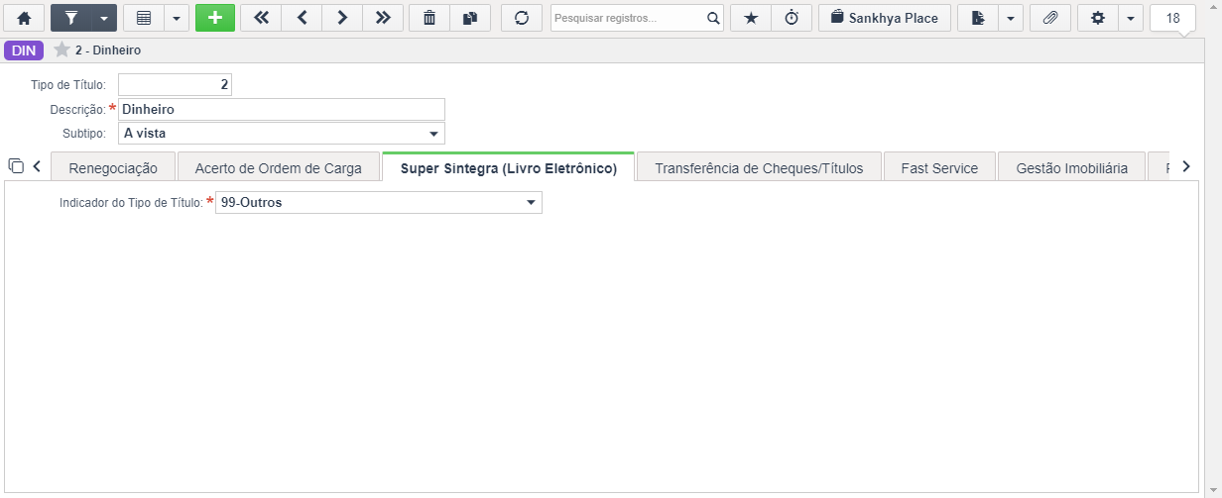Viewport: 1222px width, 498px height.
Task: Duplicate the current record icon
Action: point(470,18)
